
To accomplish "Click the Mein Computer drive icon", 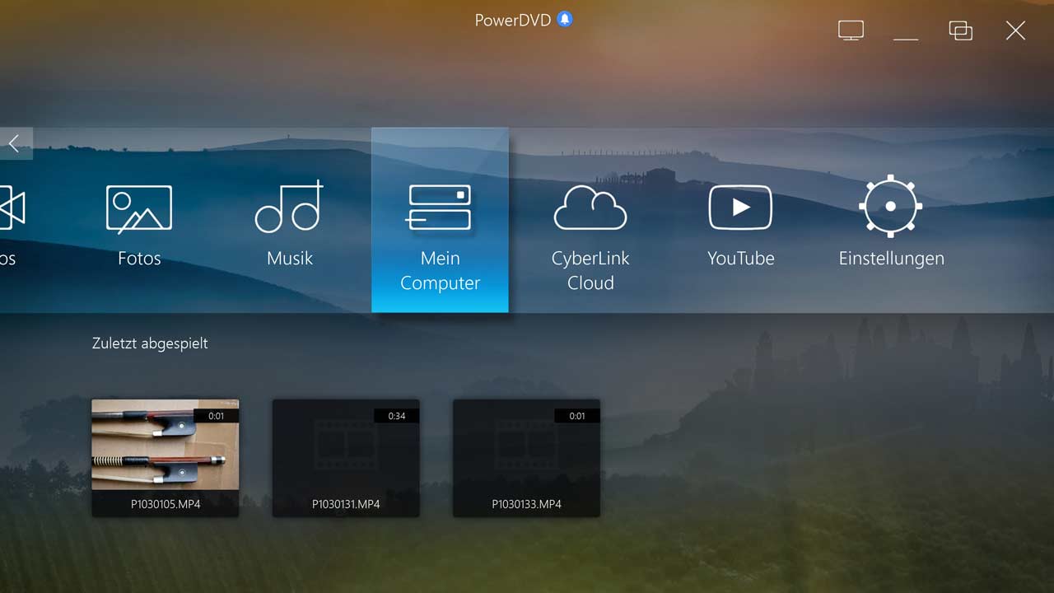I will 440,207.
